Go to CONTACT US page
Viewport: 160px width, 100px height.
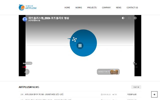click(x=132, y=7)
